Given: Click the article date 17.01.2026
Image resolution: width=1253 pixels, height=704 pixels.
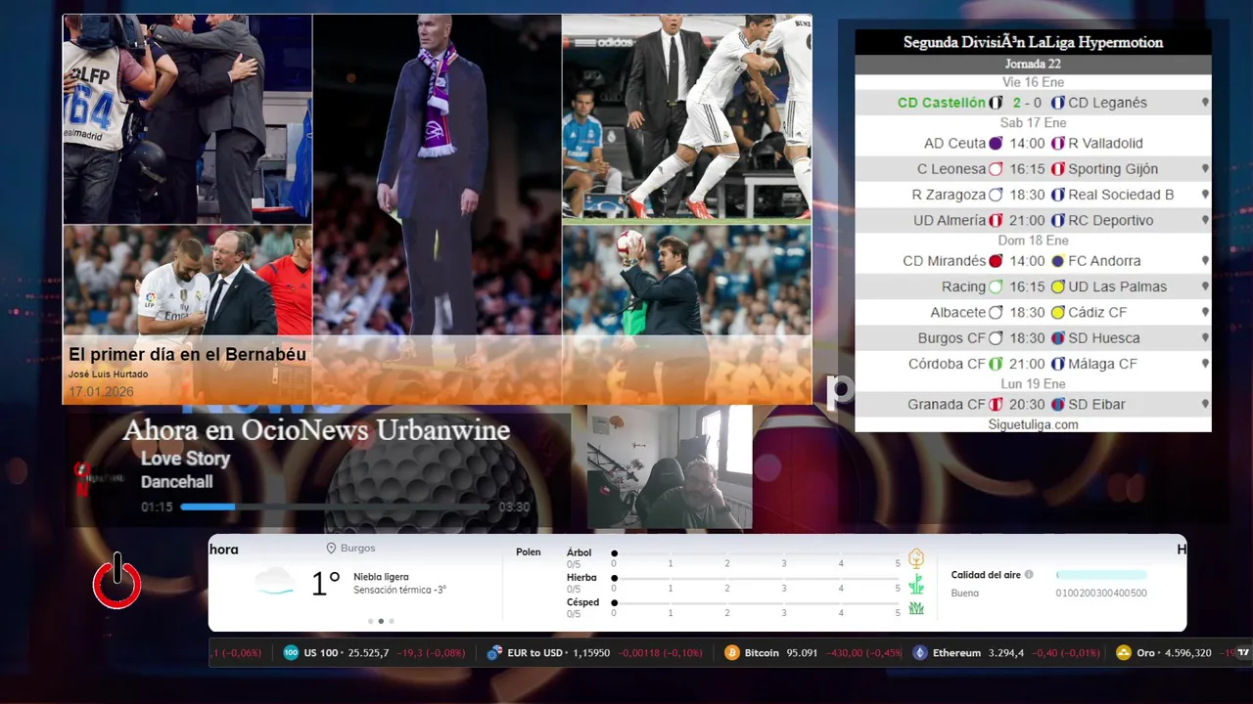Looking at the screenshot, I should (101, 392).
